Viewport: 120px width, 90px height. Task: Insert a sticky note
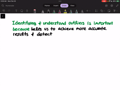pos(109,11)
